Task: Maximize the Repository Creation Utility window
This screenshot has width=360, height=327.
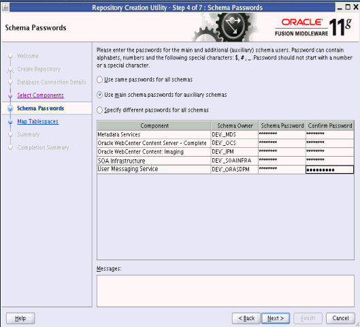Action: pos(348,7)
